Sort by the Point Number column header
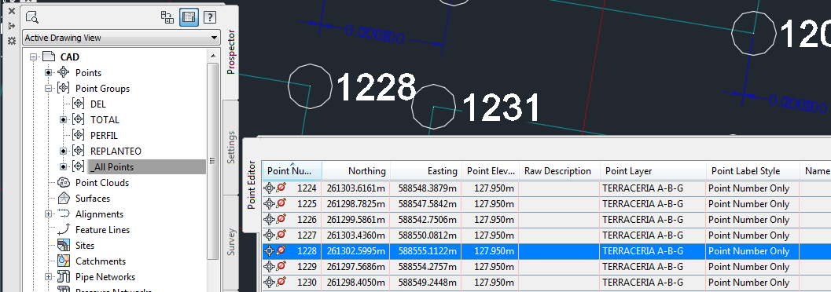Image resolution: width=831 pixels, height=292 pixels. click(292, 171)
